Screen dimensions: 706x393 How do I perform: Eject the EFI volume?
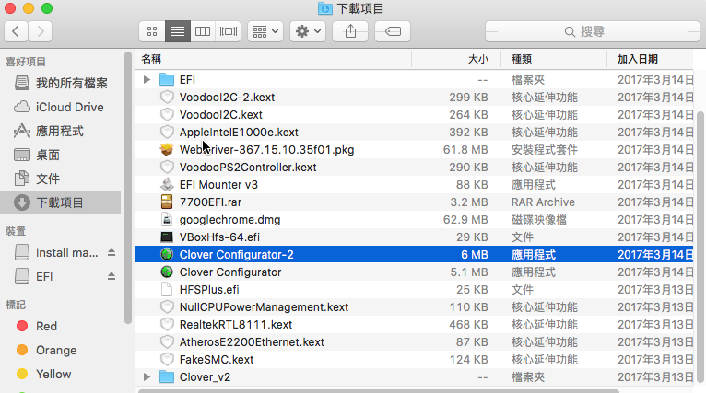click(112, 276)
